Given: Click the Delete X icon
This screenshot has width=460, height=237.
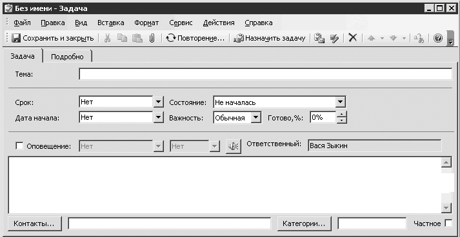Looking at the screenshot, I should pyautogui.click(x=353, y=38).
